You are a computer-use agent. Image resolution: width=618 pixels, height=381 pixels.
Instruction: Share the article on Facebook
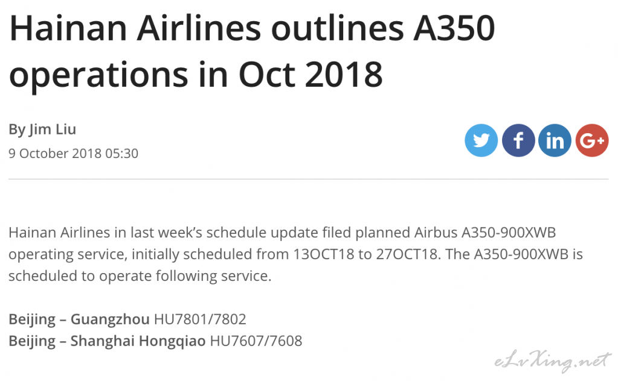[x=518, y=140]
